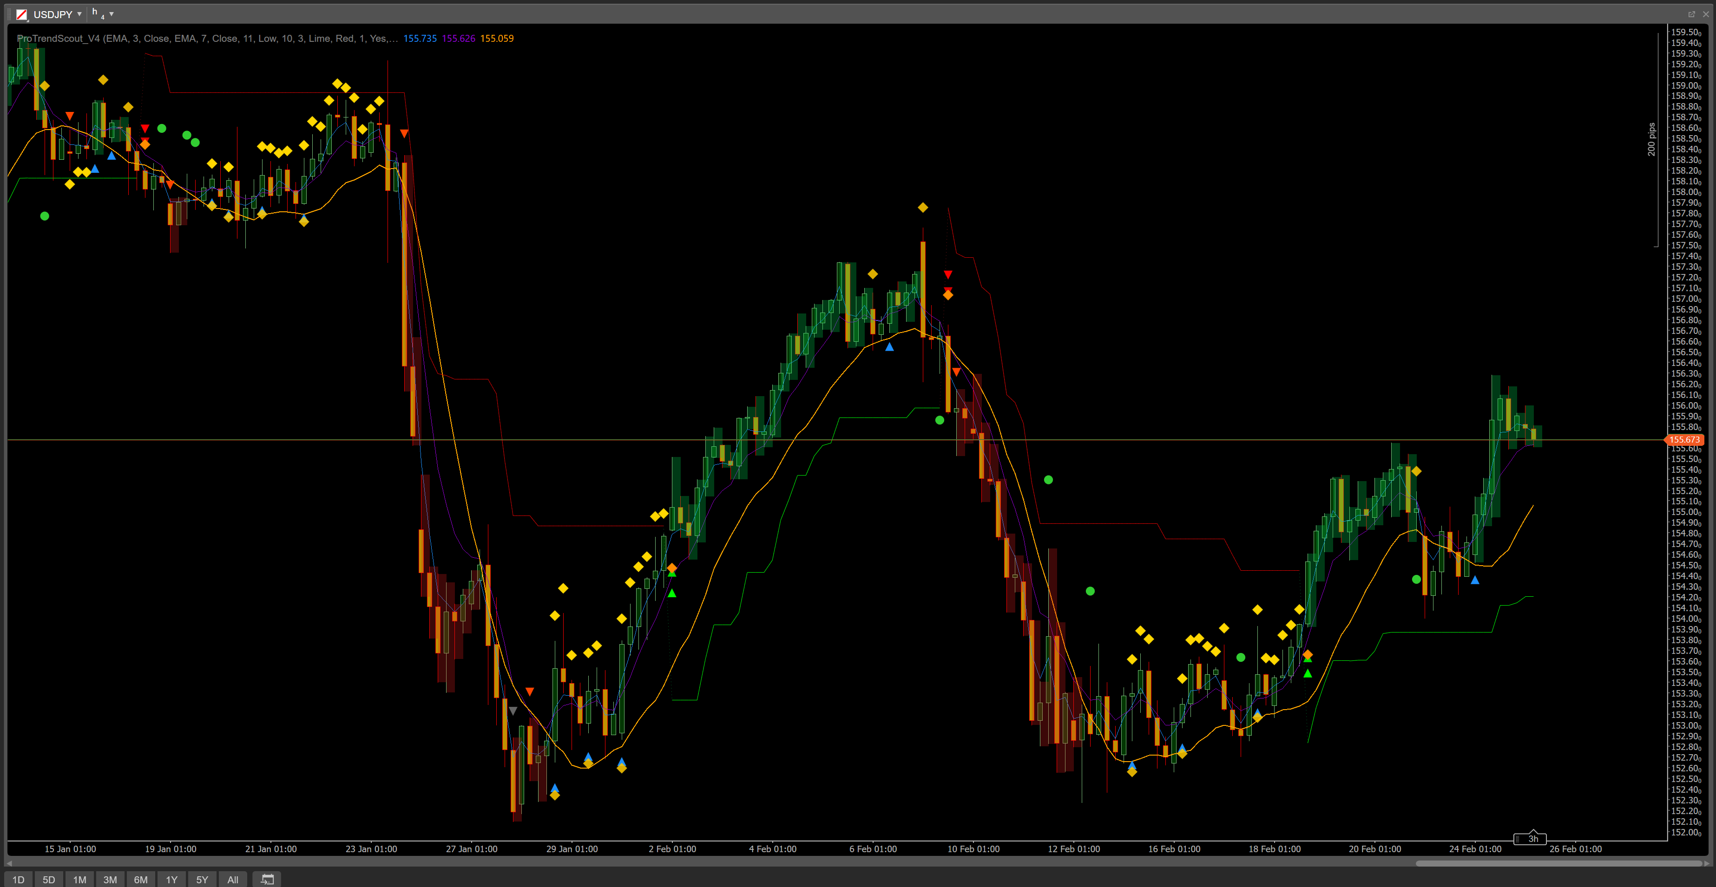Select the 1D period button
Screen dimensions: 1716x887
[x=18, y=880]
